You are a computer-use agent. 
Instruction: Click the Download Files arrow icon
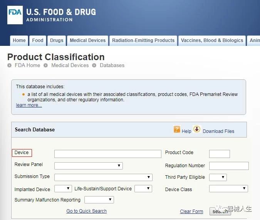[197, 129]
